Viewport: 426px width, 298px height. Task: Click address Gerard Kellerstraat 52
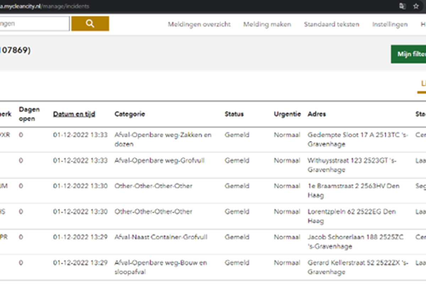click(358, 267)
